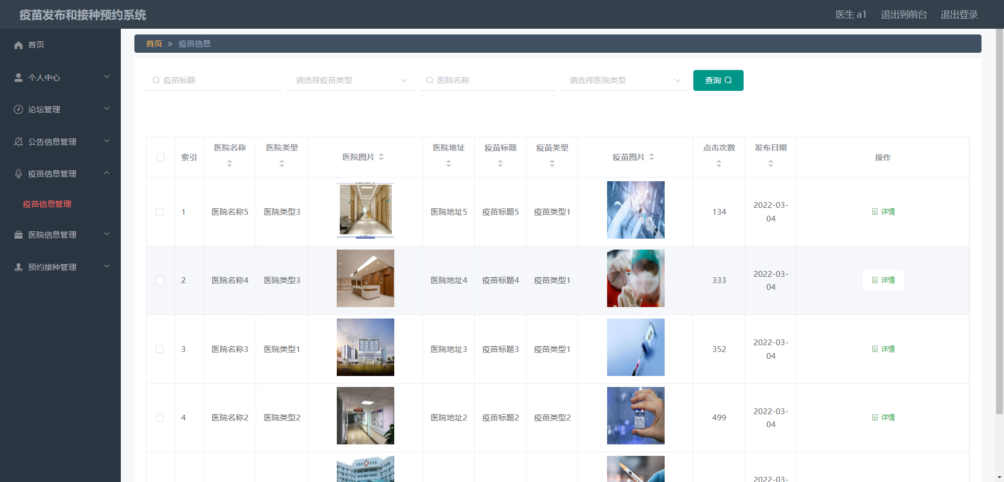Click the user icon beside 个人中心

(18, 77)
